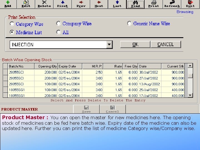Click the Print toolbar icon
200x150 pixels.
point(154,4)
